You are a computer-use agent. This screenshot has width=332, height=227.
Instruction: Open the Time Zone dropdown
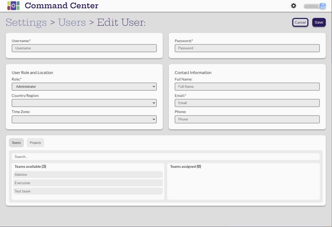pyautogui.click(x=84, y=119)
